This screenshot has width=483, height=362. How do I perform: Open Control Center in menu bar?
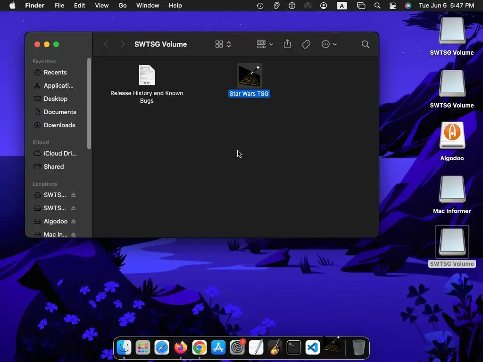point(393,6)
